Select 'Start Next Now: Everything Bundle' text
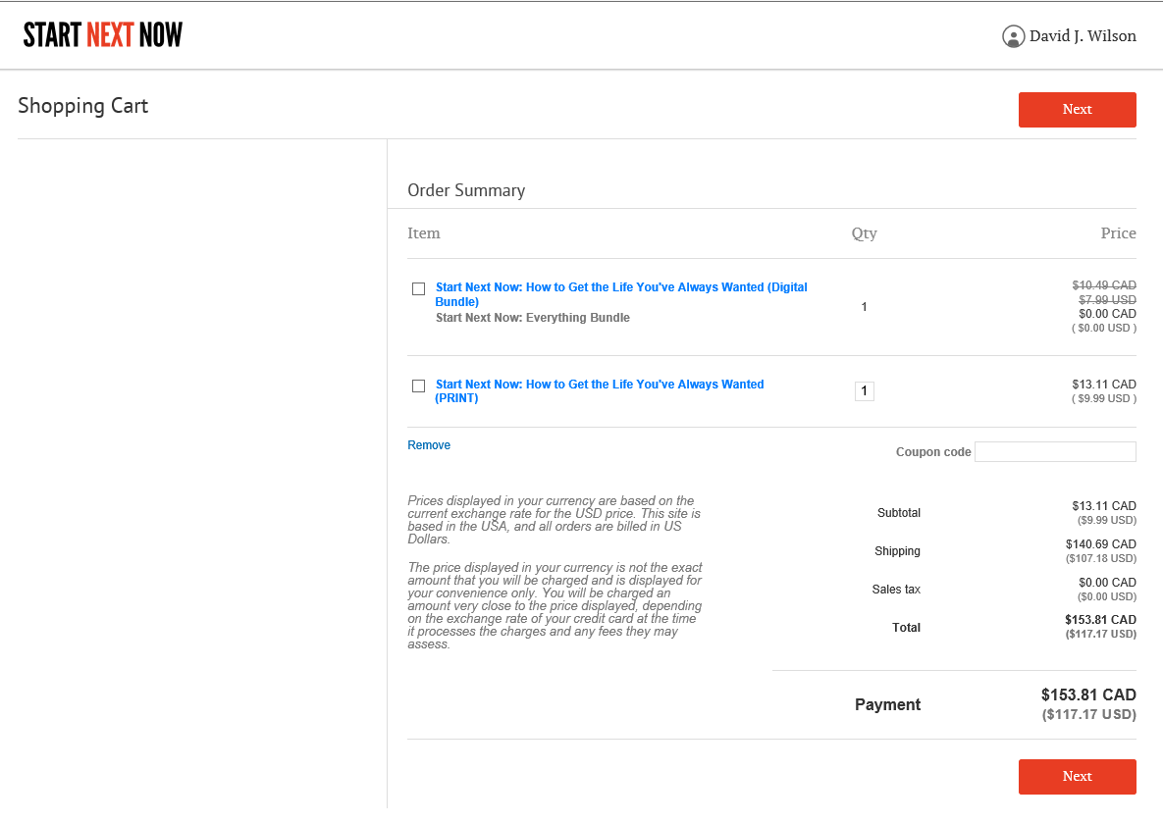This screenshot has height=823, width=1163. point(533,318)
